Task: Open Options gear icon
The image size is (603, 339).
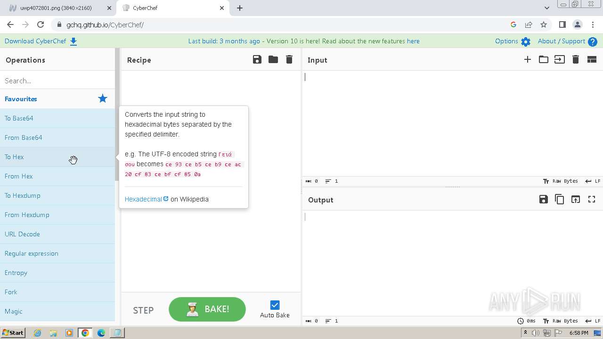Action: click(x=526, y=41)
